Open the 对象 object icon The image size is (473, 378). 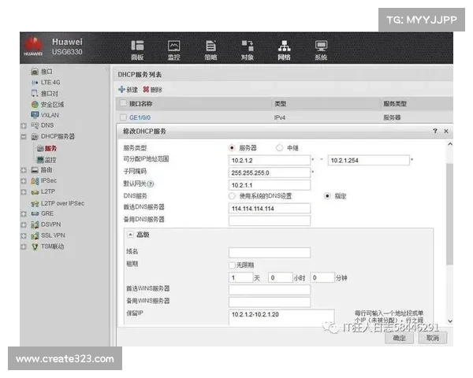point(248,50)
